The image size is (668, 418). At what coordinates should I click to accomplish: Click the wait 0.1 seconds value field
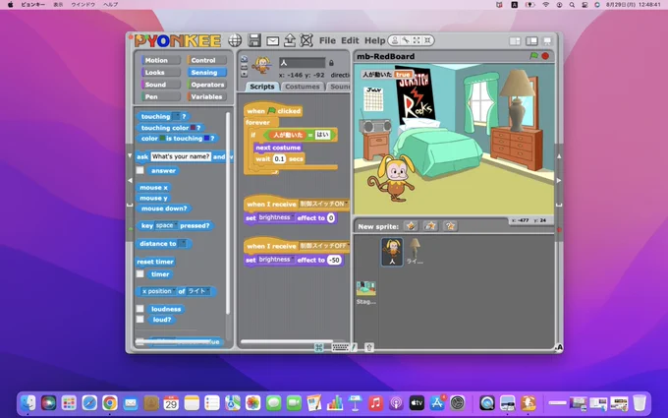click(x=279, y=158)
